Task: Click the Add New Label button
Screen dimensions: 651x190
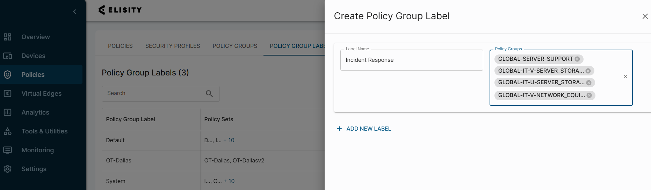Action: pos(364,129)
